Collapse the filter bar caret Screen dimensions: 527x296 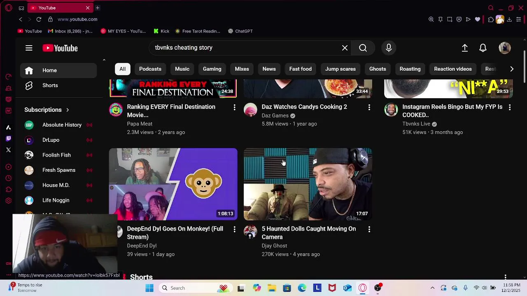point(104,60)
